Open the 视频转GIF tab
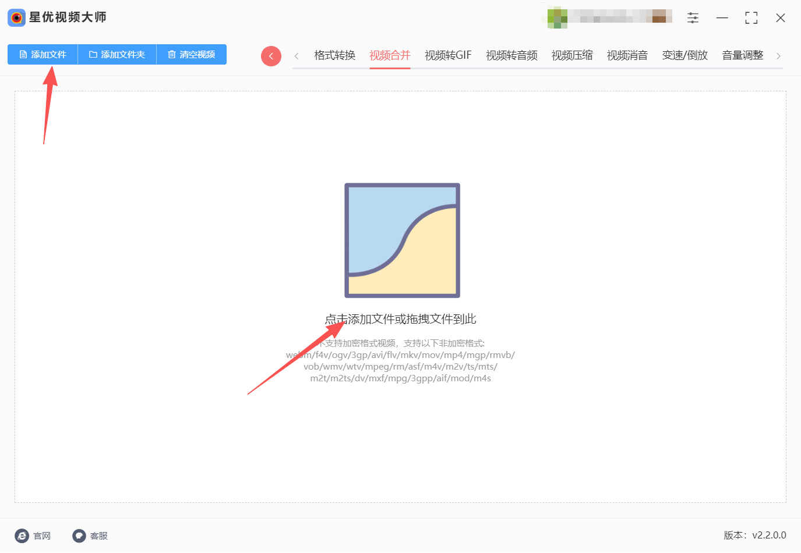This screenshot has width=801, height=553. tap(448, 55)
